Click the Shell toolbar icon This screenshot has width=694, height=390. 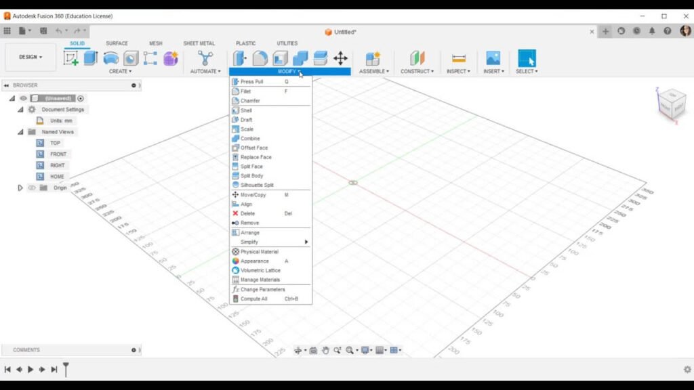tap(280, 58)
